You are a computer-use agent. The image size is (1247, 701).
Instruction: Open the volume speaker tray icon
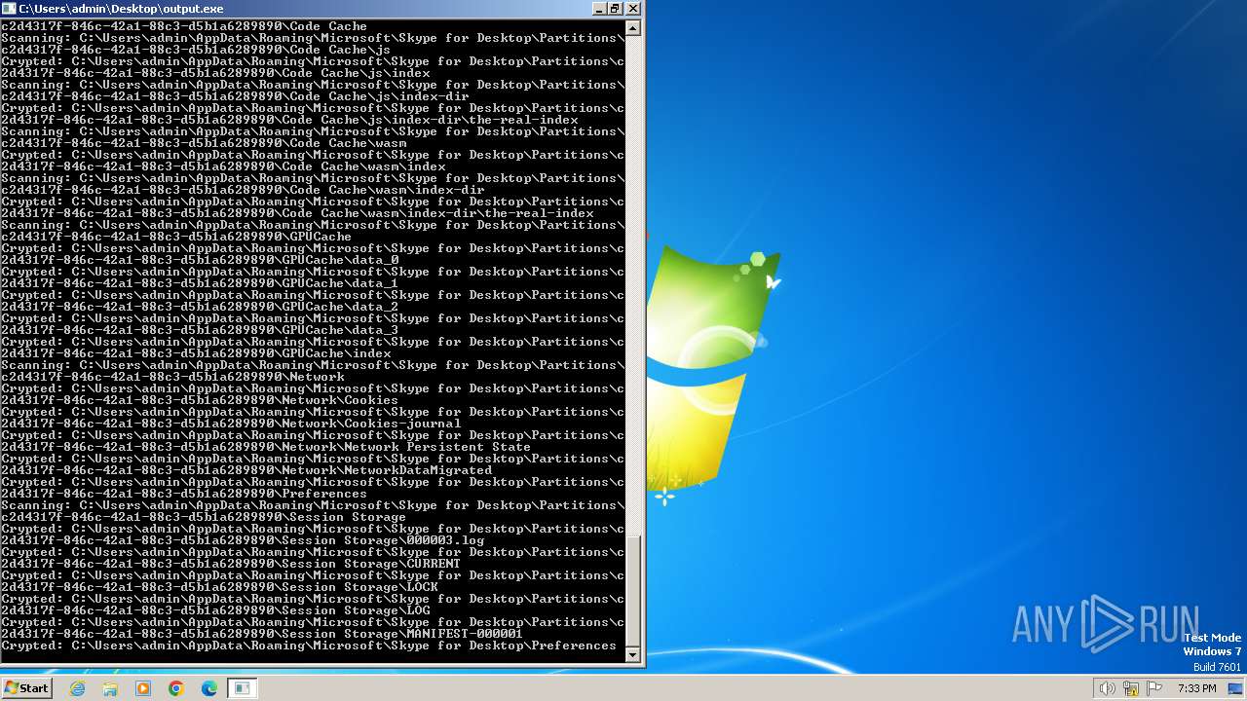pyautogui.click(x=1107, y=688)
